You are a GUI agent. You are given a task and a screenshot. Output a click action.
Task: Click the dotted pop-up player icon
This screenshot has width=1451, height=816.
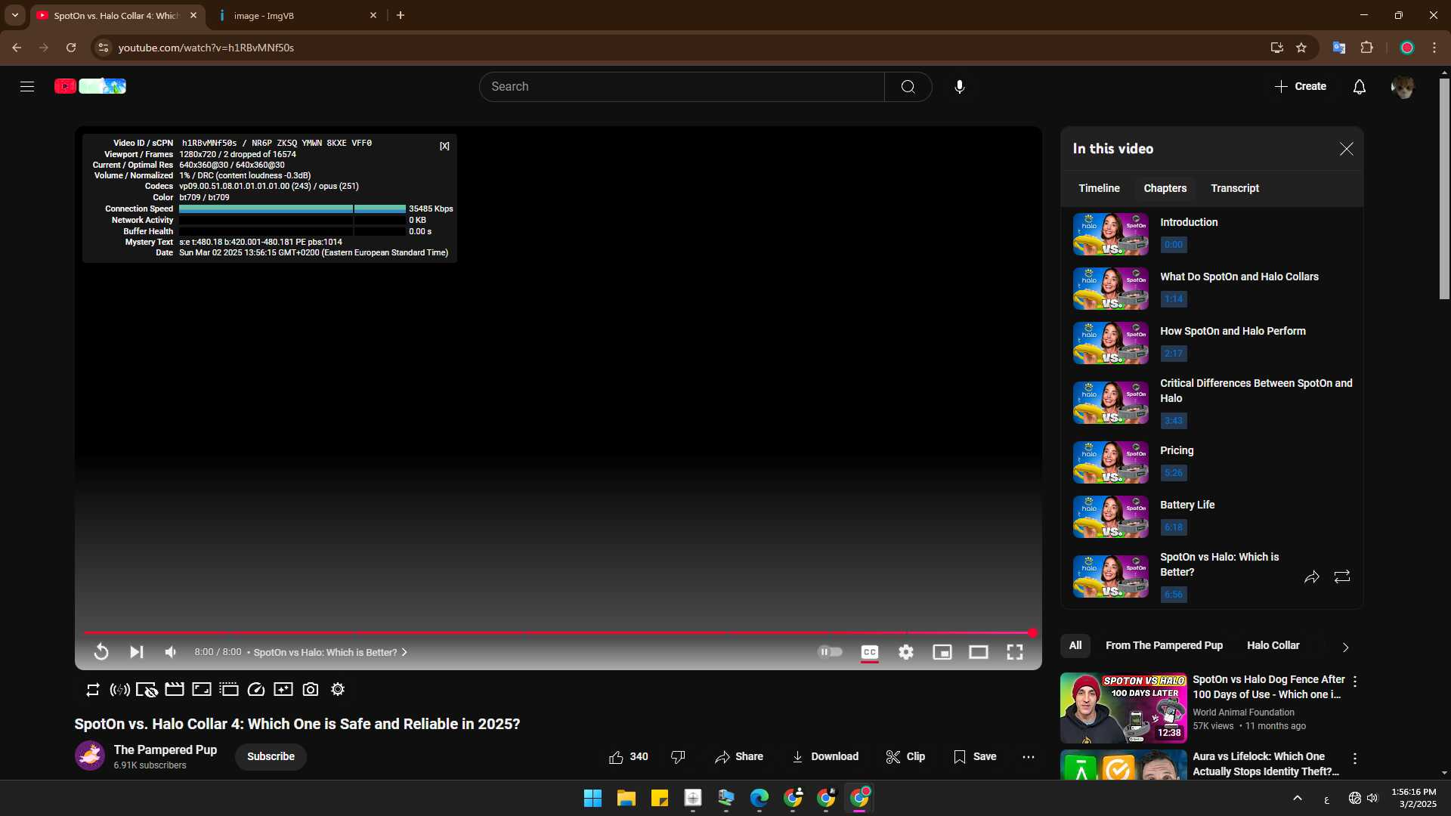click(229, 689)
